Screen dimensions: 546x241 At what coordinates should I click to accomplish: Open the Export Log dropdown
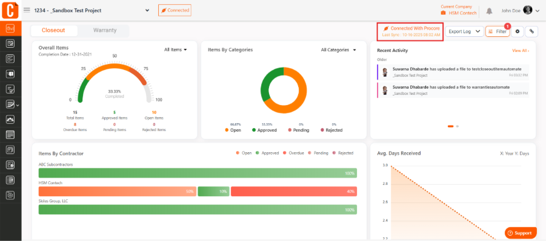click(465, 31)
